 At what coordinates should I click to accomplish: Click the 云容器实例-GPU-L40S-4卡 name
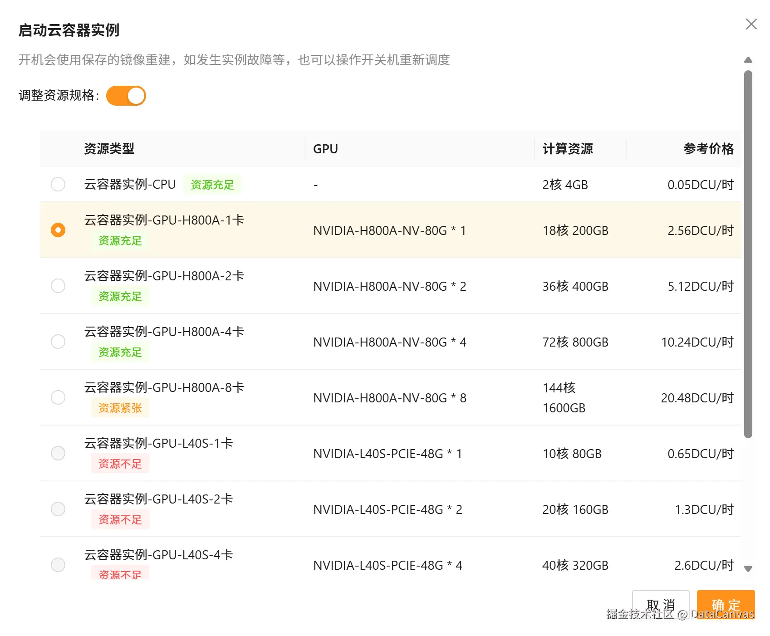(x=158, y=555)
